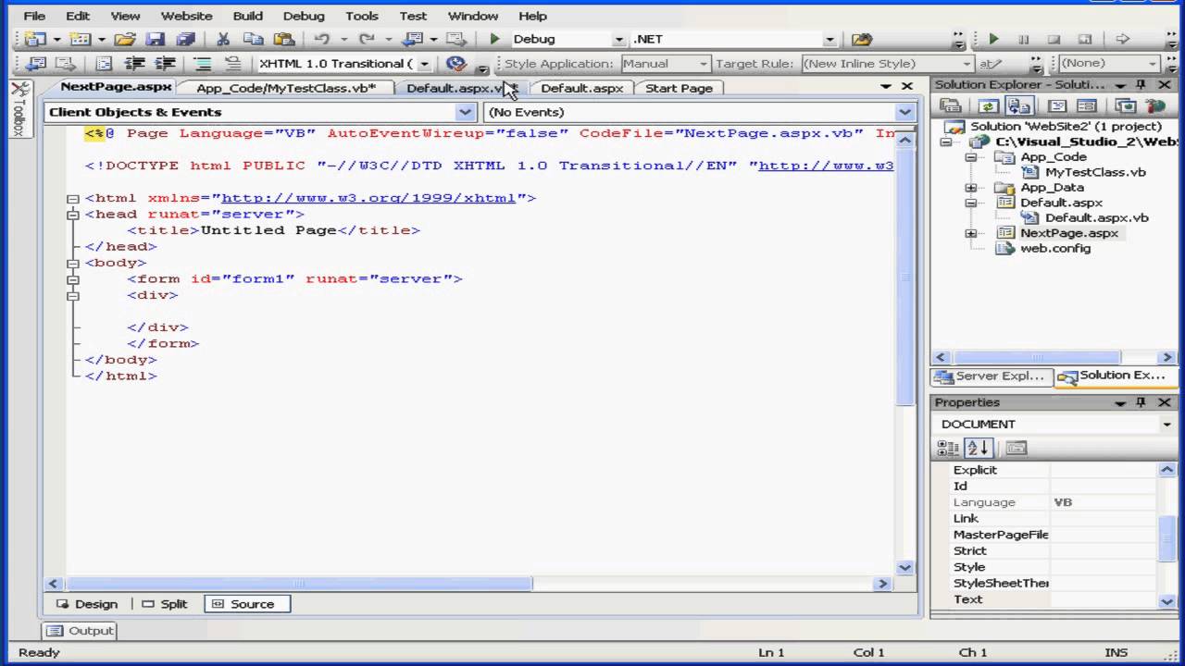Open the XHTML 1.0 Transitional schema dropdown

425,64
